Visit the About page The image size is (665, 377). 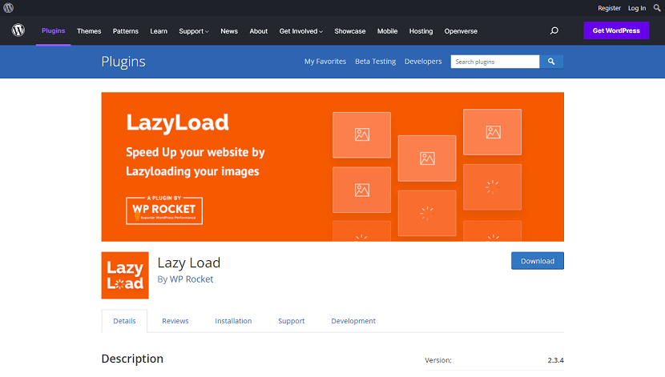258,31
